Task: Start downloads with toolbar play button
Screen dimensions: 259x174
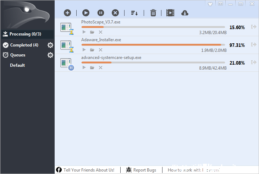Action: coord(86,13)
